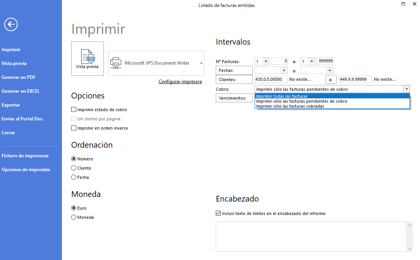Viewport: 420px width, 260px height.
Task: Click the starting invoice number field showing 0
Action: tap(279, 61)
